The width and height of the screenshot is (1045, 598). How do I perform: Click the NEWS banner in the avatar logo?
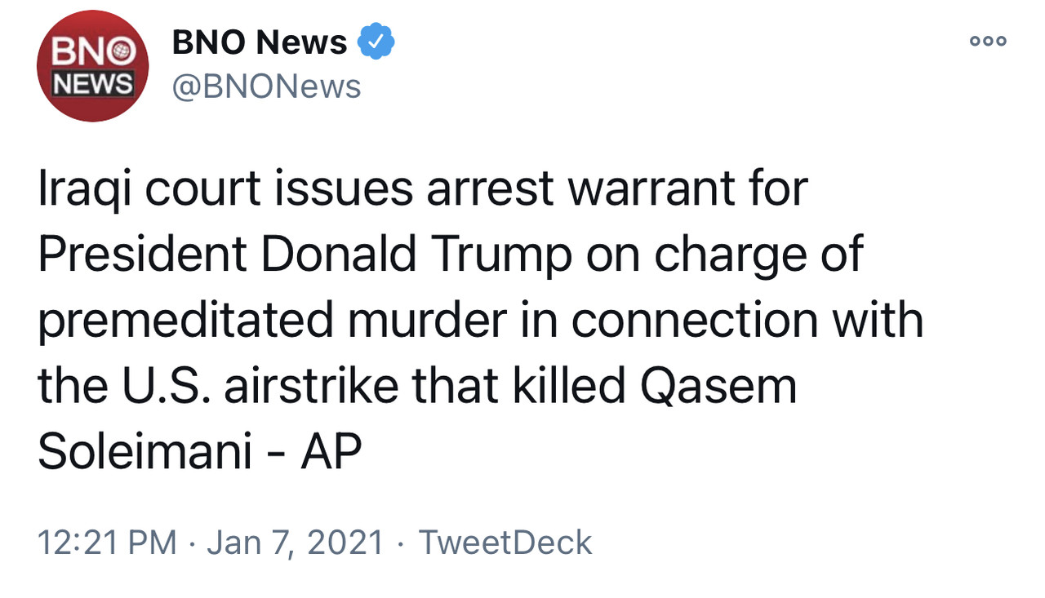pos(93,83)
